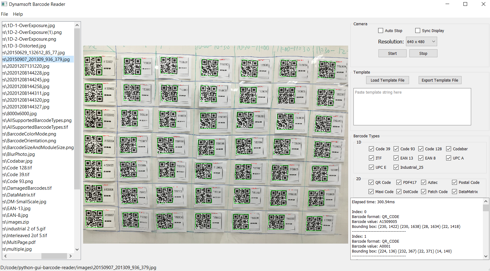The height and width of the screenshot is (271, 490).
Task: Open the Resolution dropdown
Action: pyautogui.click(x=421, y=42)
